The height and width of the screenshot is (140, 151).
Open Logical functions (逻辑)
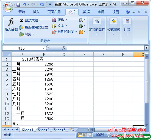click(60, 20)
